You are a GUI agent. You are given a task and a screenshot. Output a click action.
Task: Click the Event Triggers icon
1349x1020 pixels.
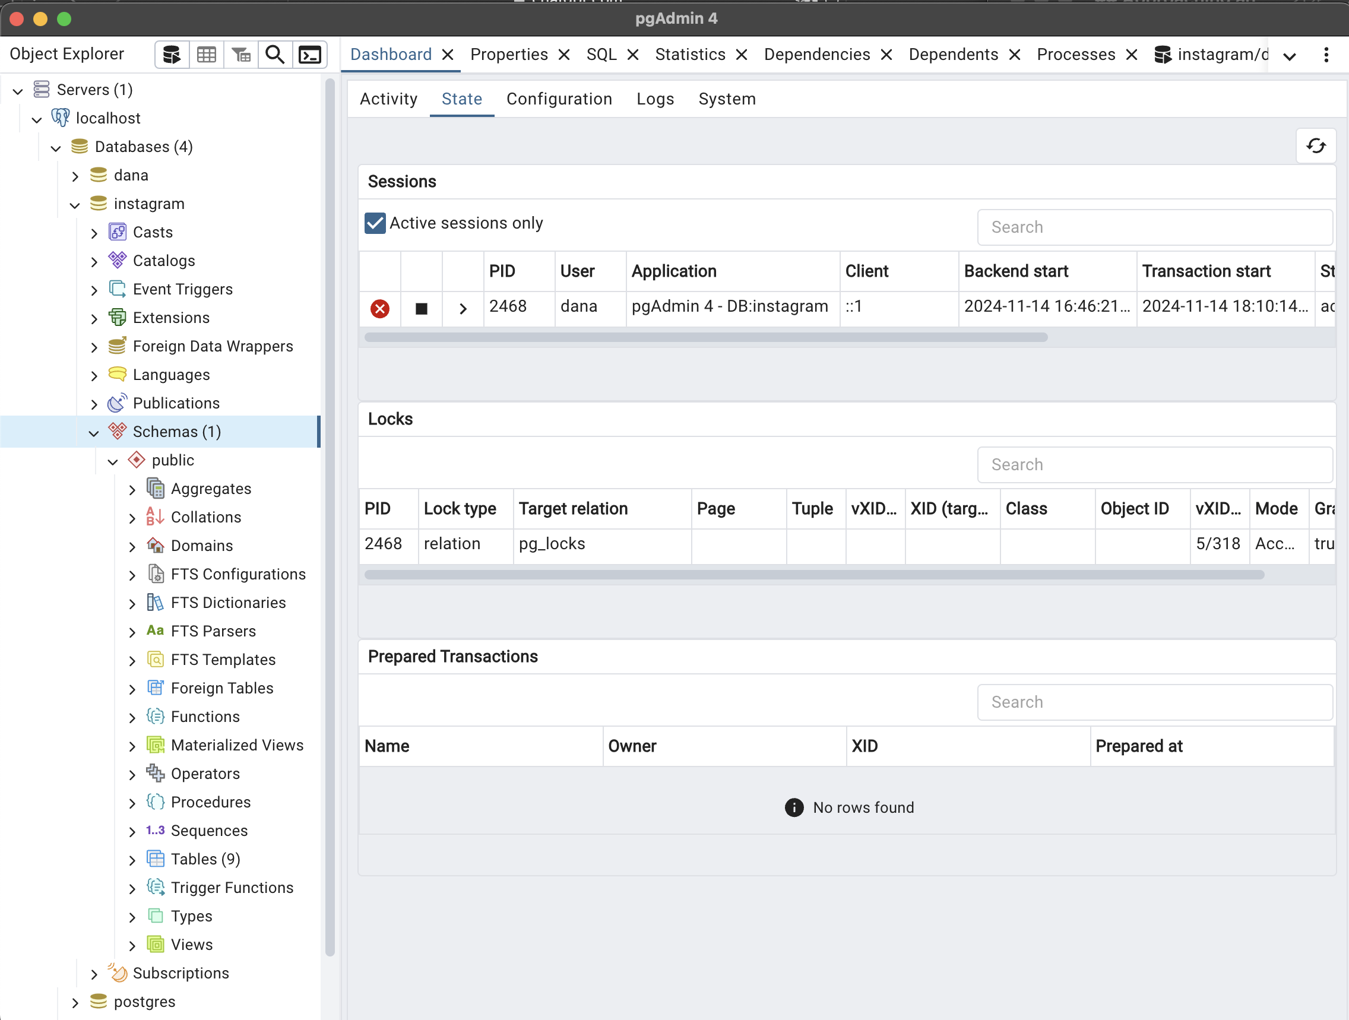[x=117, y=289]
